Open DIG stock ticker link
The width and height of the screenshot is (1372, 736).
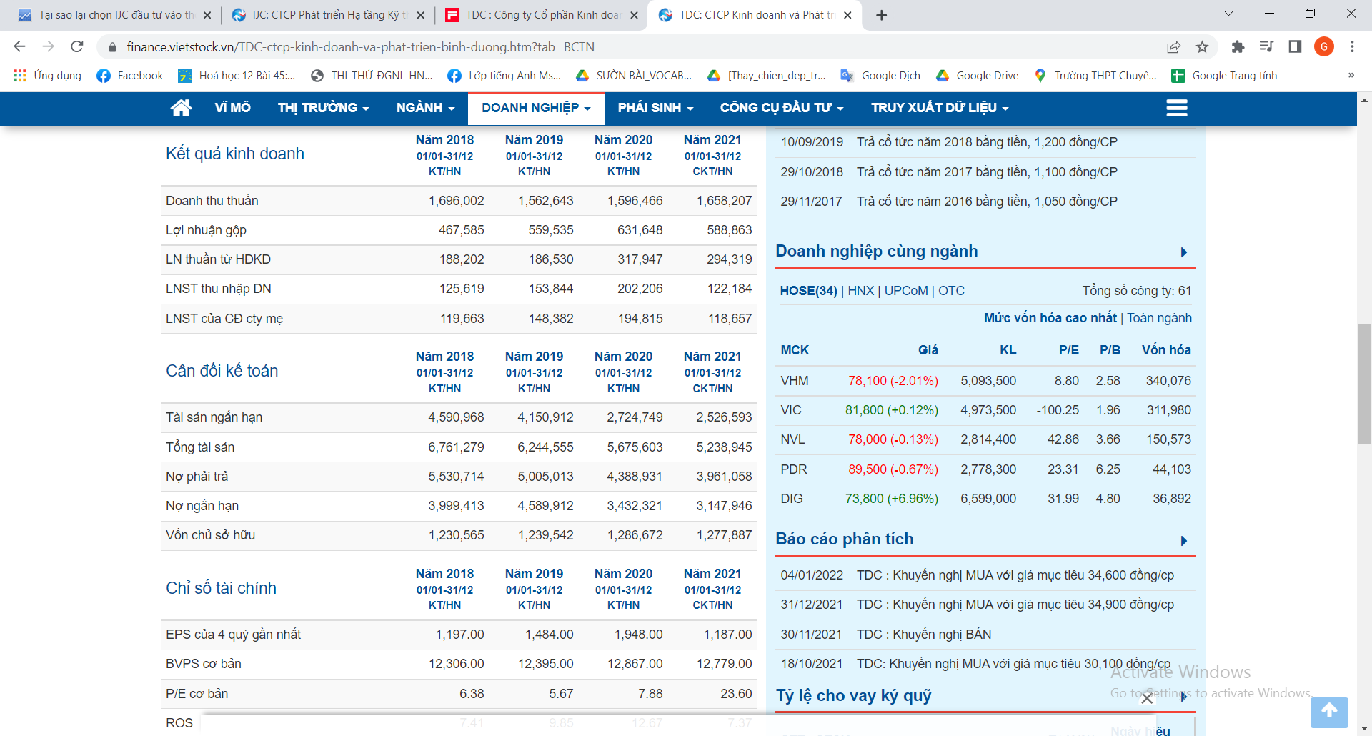792,499
